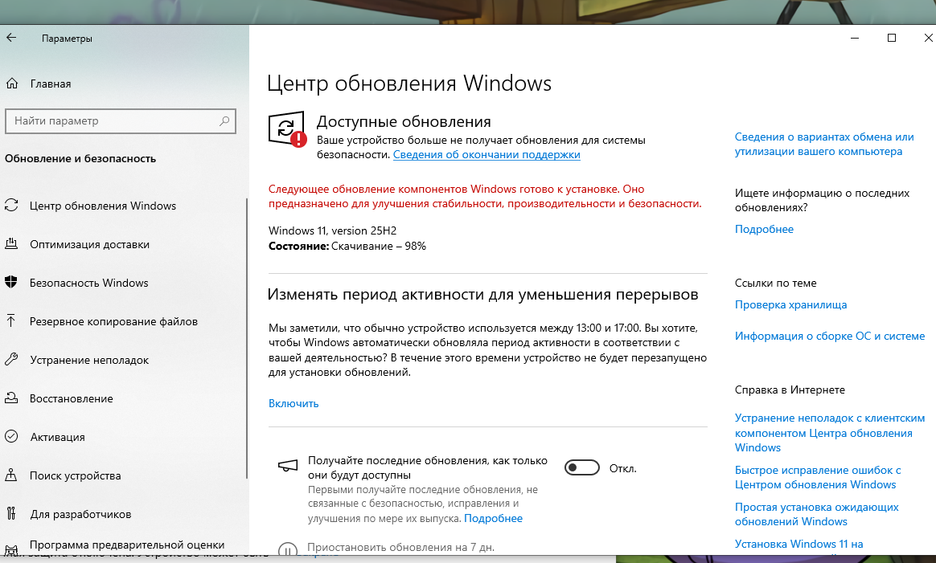Image resolution: width=936 pixels, height=563 pixels.
Task: Open Устранение неполадок с клиентским компонентом link
Action: coord(829,433)
